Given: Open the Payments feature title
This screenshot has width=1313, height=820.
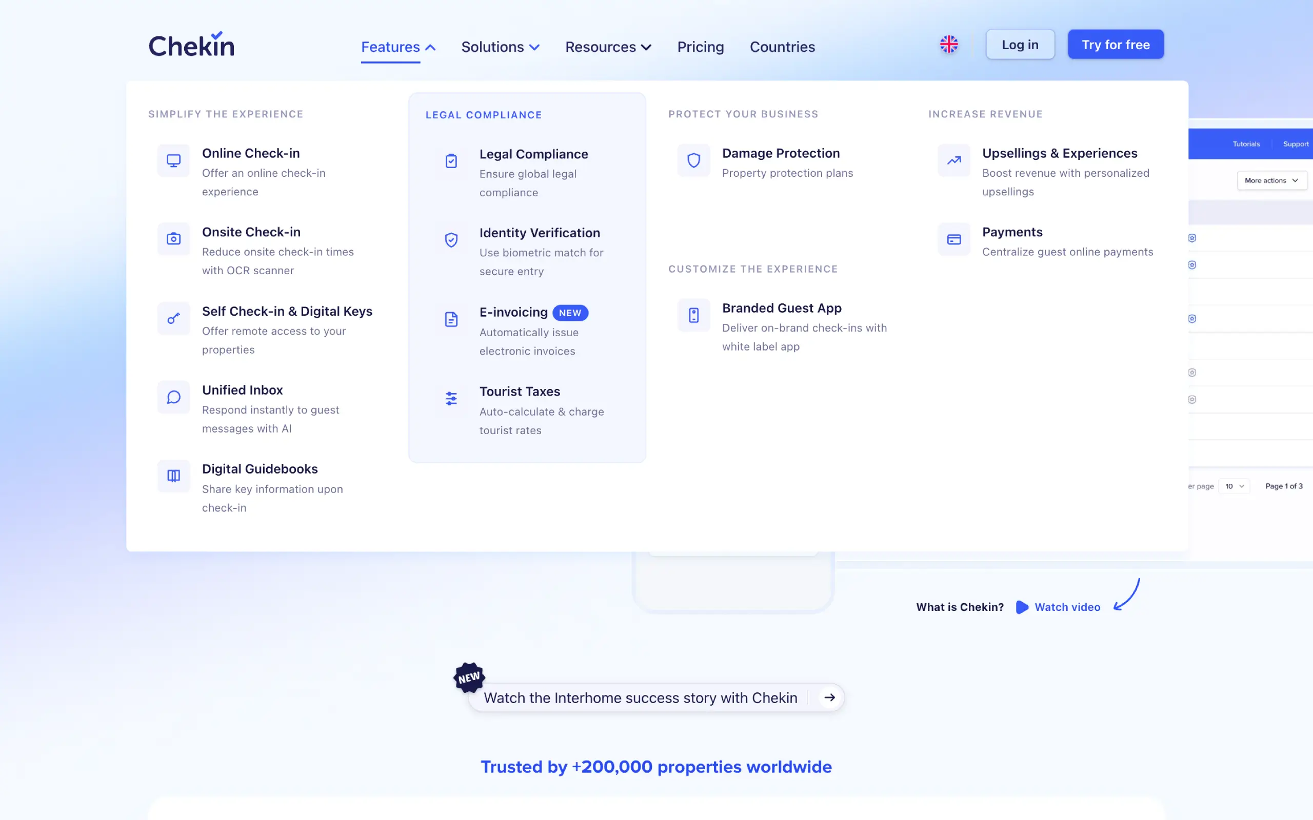Looking at the screenshot, I should tap(1012, 232).
